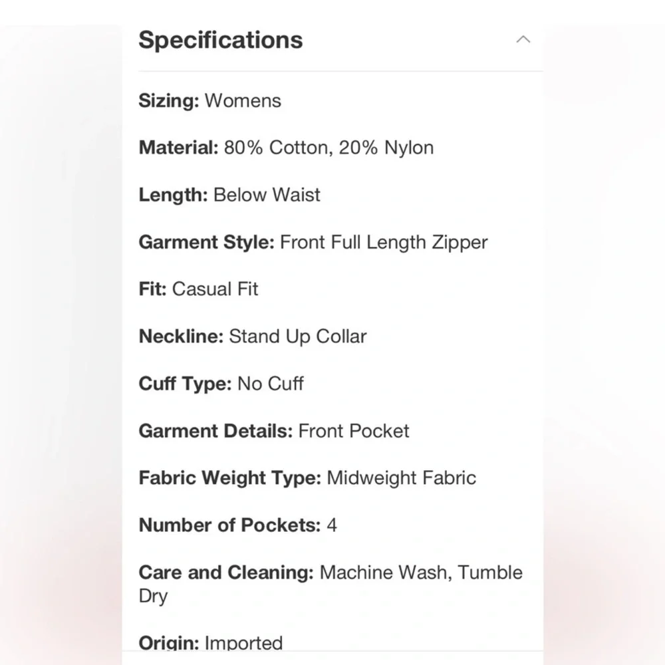Select the Cuff Type: No Cuff row
Screen dimensions: 665x665
click(x=221, y=384)
